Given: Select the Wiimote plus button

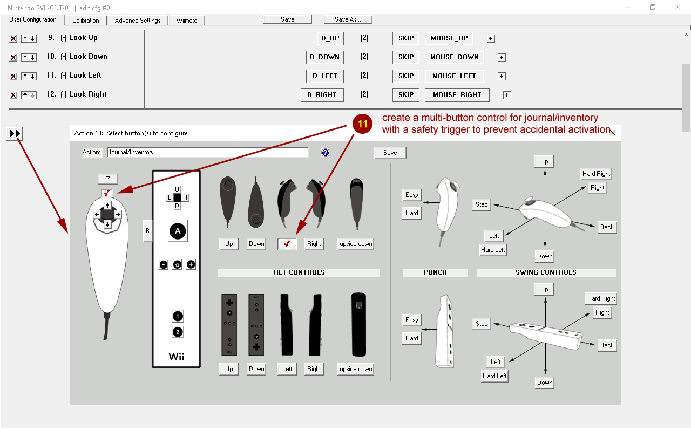Looking at the screenshot, I should [191, 264].
